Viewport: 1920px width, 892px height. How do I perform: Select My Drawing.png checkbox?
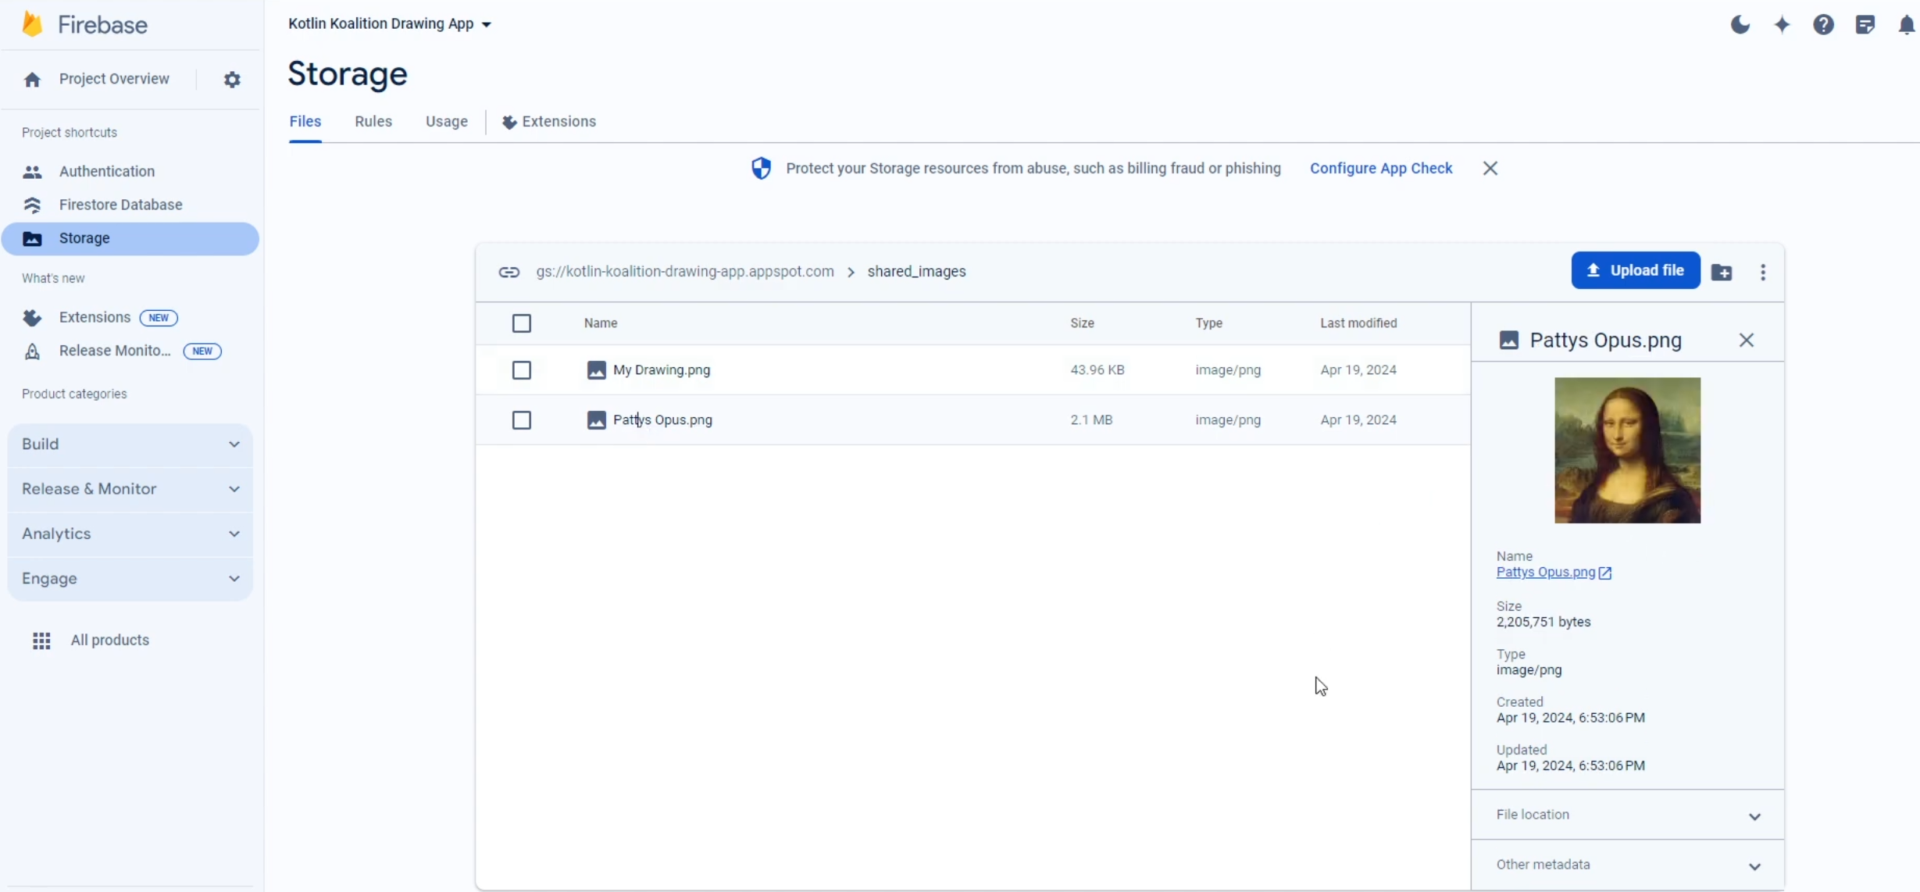[522, 370]
